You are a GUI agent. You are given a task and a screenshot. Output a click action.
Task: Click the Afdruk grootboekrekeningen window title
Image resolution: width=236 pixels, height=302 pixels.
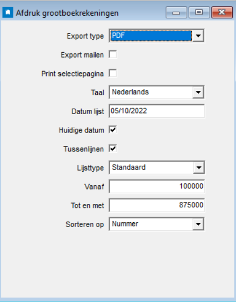point(67,13)
